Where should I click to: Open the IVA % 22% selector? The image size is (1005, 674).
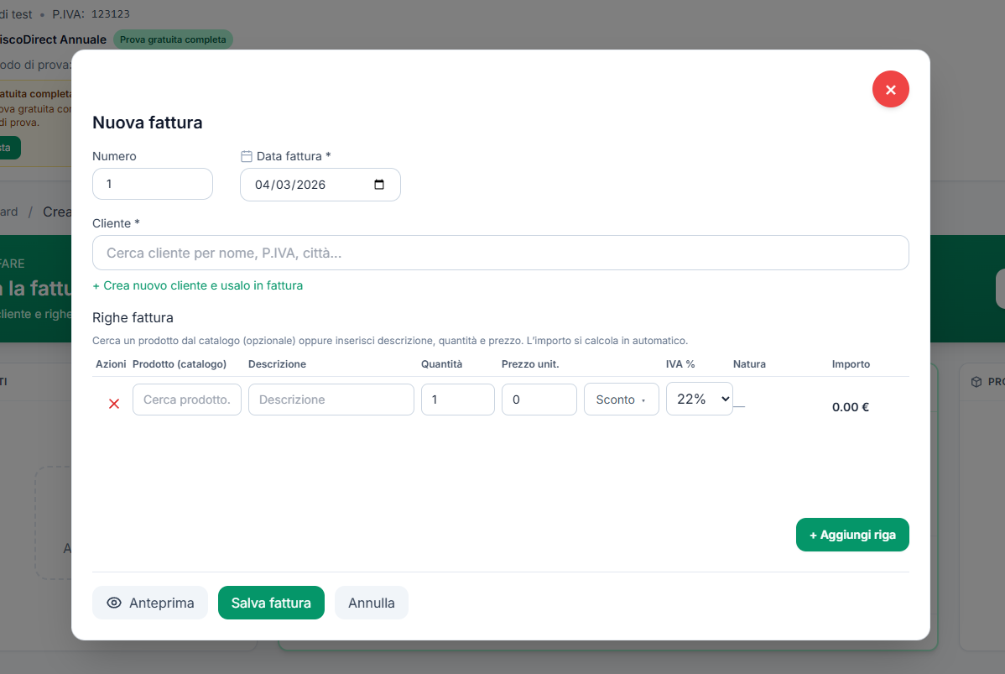pyautogui.click(x=699, y=400)
